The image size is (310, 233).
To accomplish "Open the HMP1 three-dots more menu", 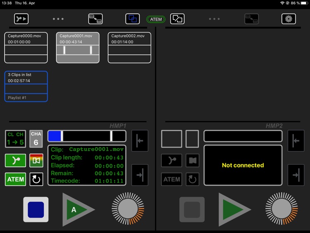I will 58,19.
